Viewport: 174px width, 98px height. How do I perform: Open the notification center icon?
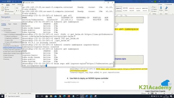pyautogui.click(x=171, y=96)
